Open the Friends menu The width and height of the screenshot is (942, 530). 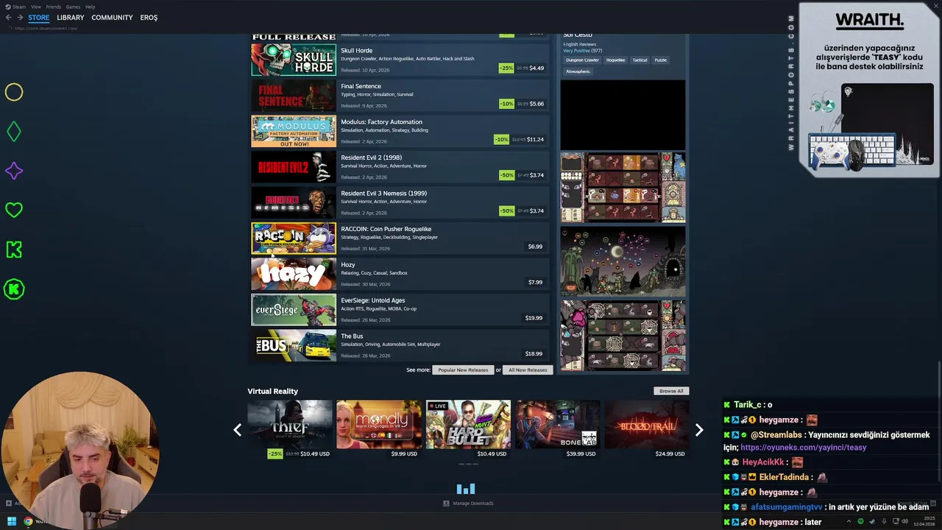54,7
